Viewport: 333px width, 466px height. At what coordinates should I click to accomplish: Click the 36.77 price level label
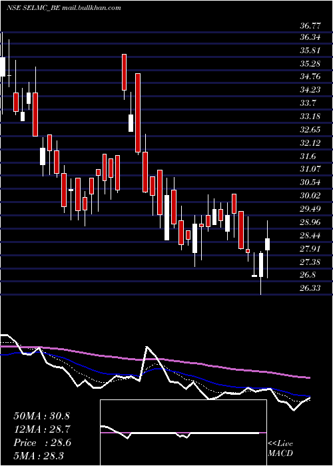[310, 26]
